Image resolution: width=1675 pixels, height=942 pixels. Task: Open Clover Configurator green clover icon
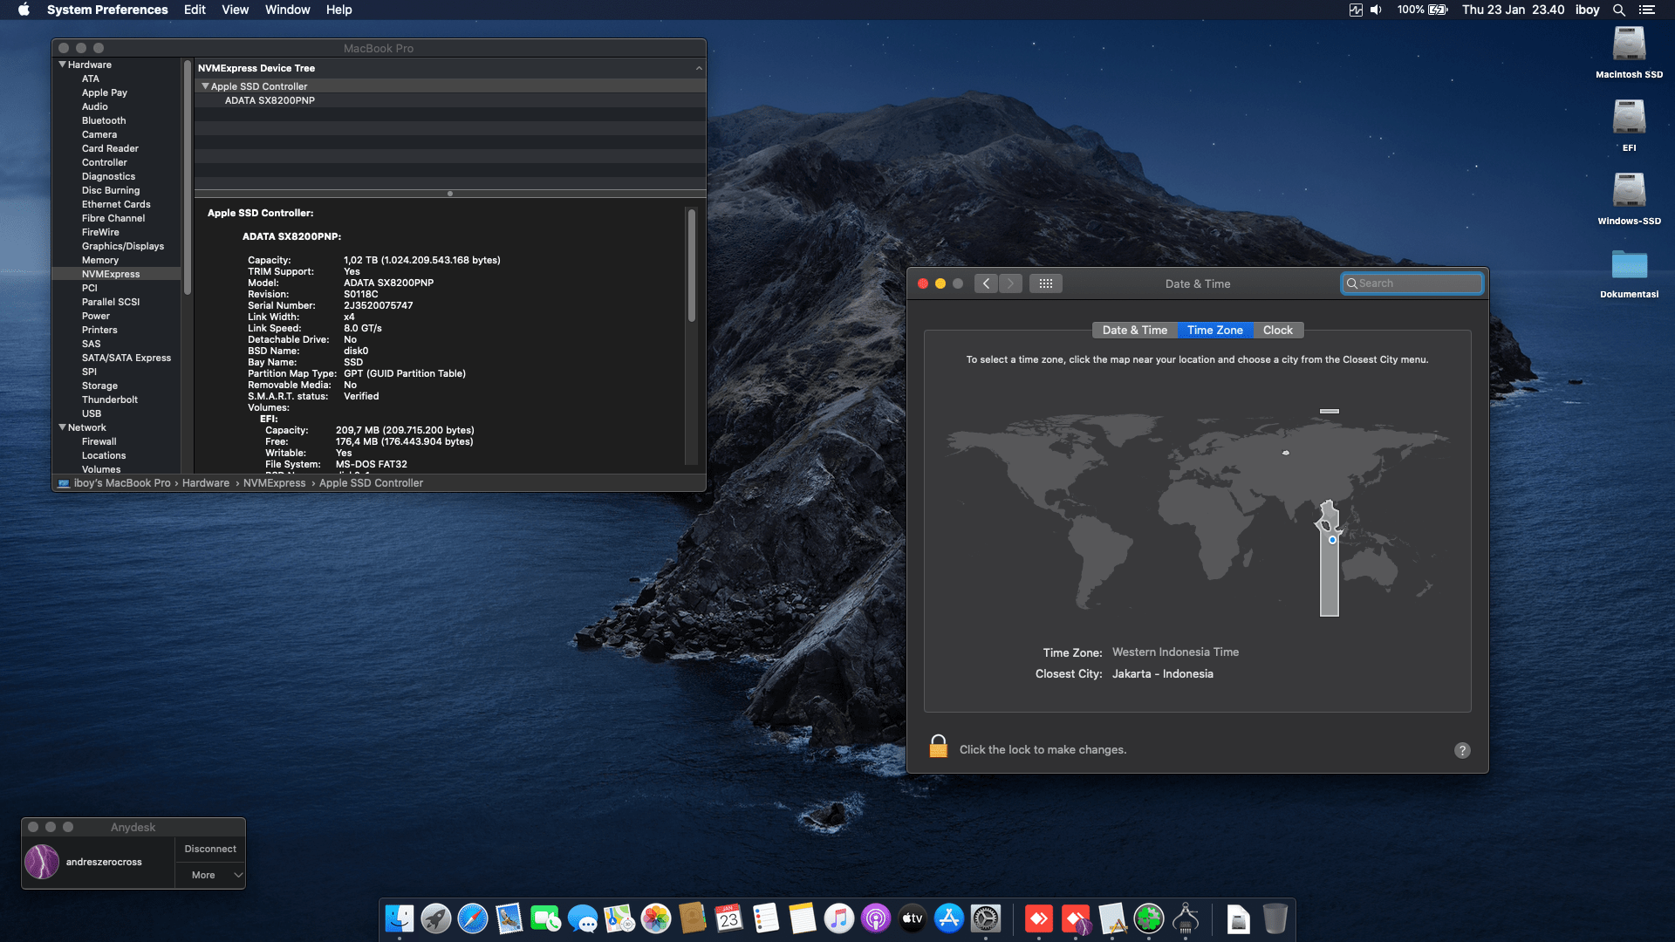coord(1149,918)
